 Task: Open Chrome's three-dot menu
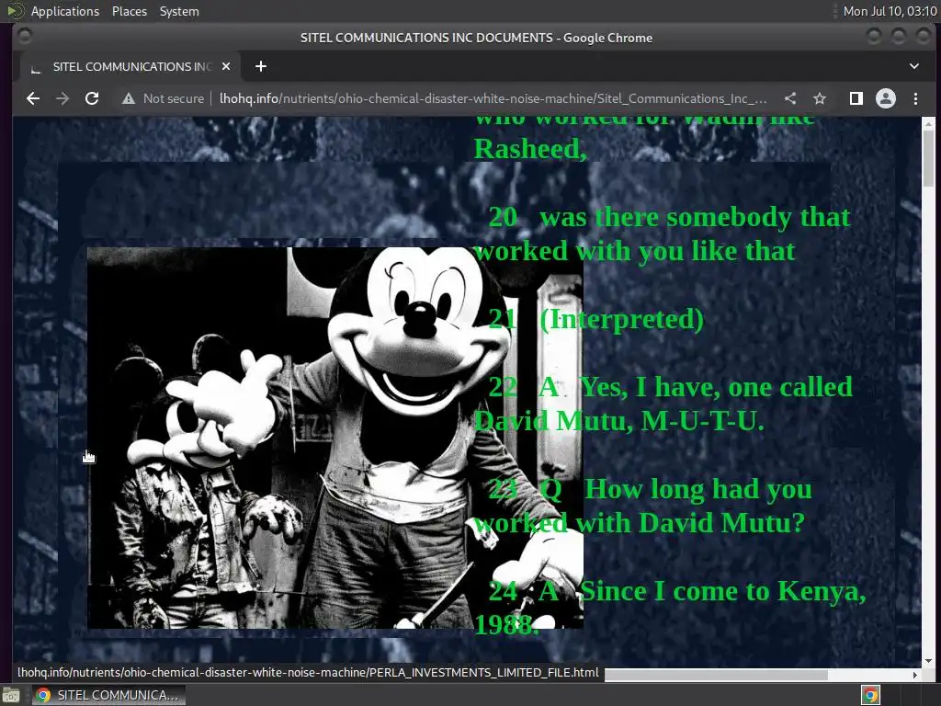(x=915, y=98)
